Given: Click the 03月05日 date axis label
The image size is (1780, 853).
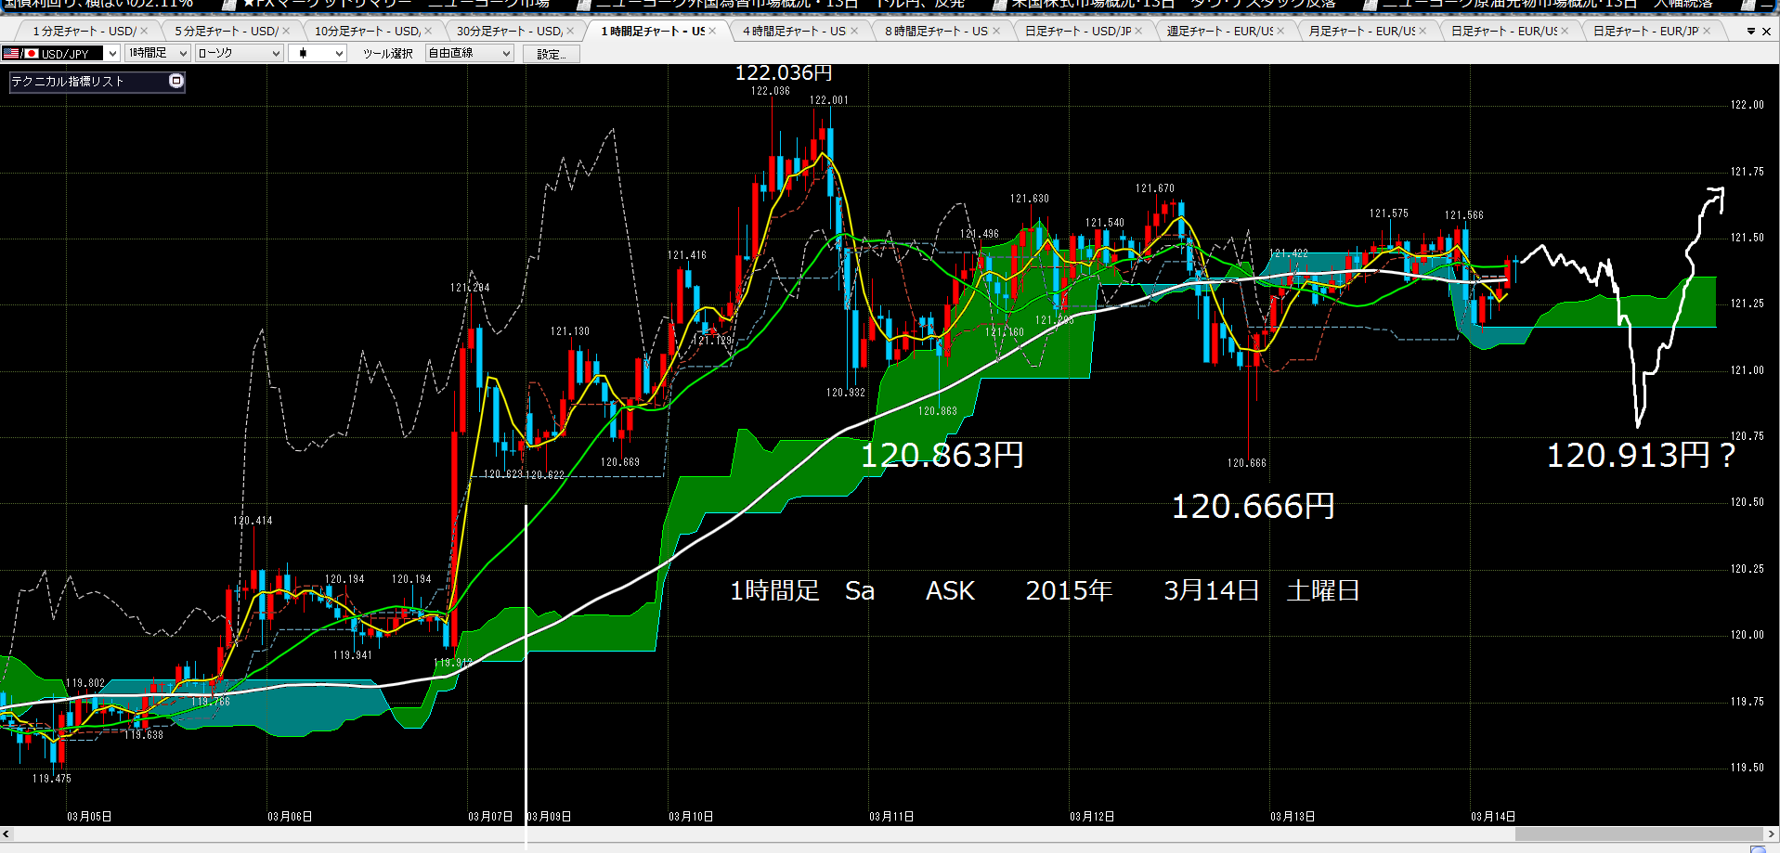Looking at the screenshot, I should [x=89, y=817].
